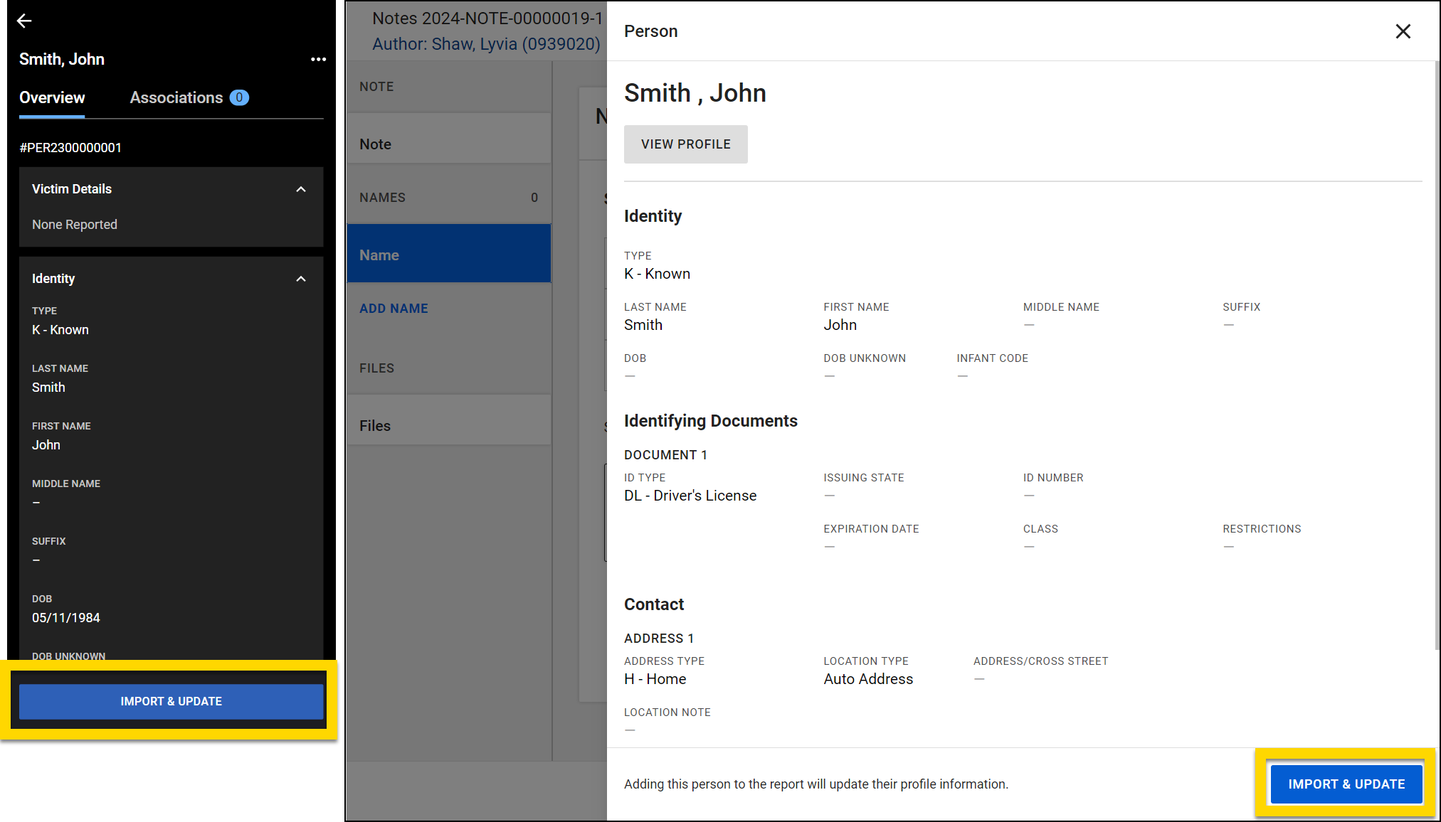Click the back arrow icon

(x=24, y=21)
